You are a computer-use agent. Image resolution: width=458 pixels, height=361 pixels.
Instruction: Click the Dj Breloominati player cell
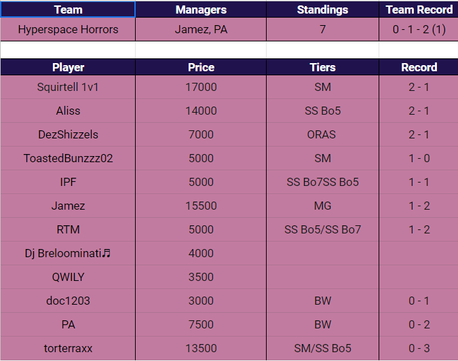click(68, 253)
